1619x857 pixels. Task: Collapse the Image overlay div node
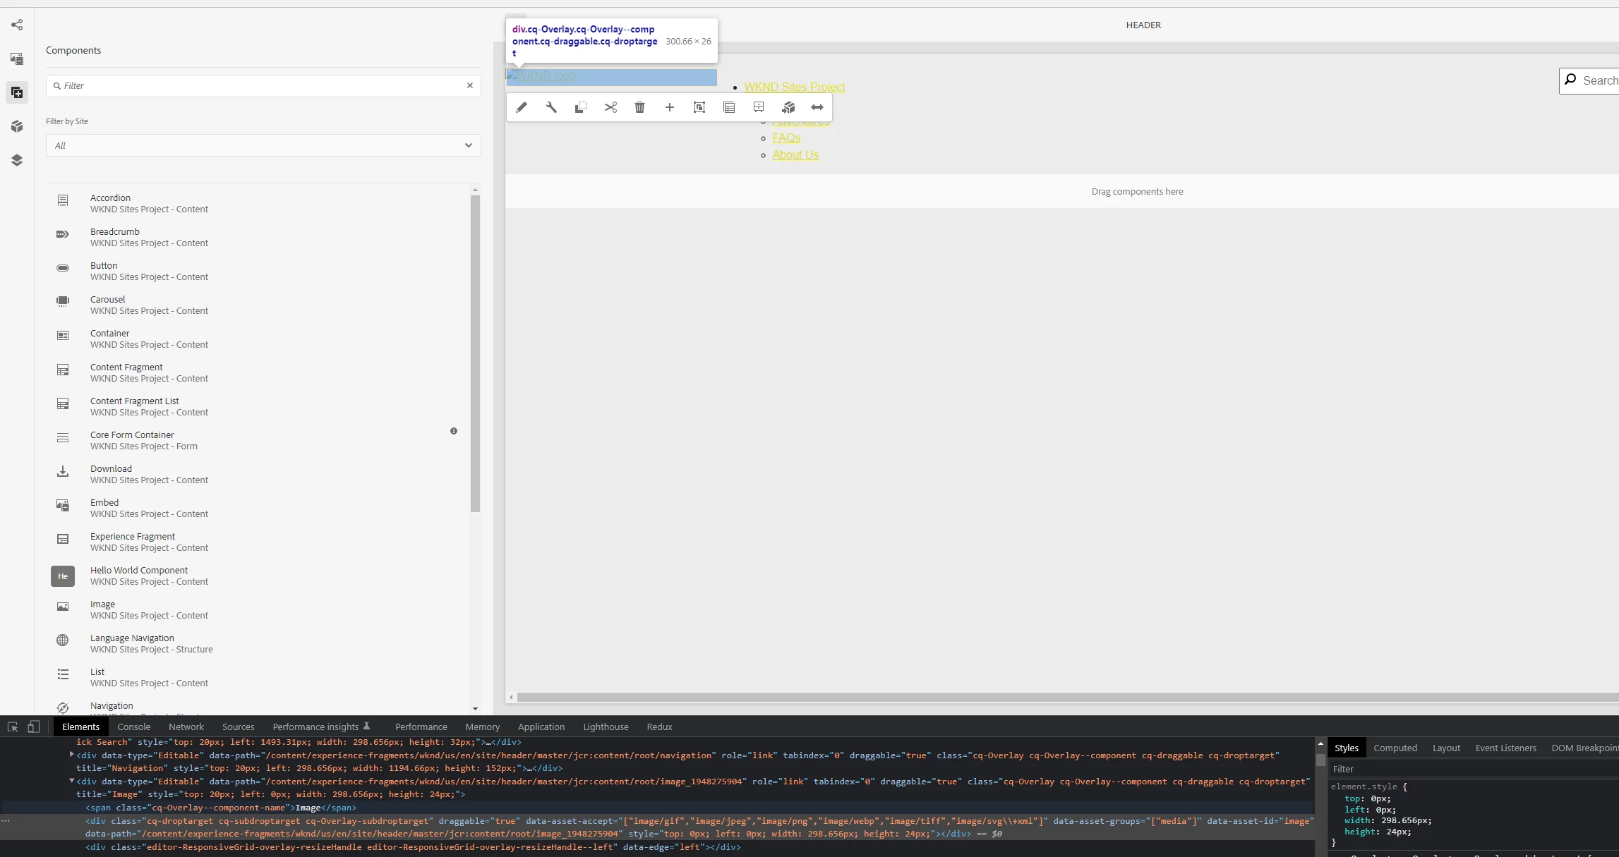pos(71,781)
